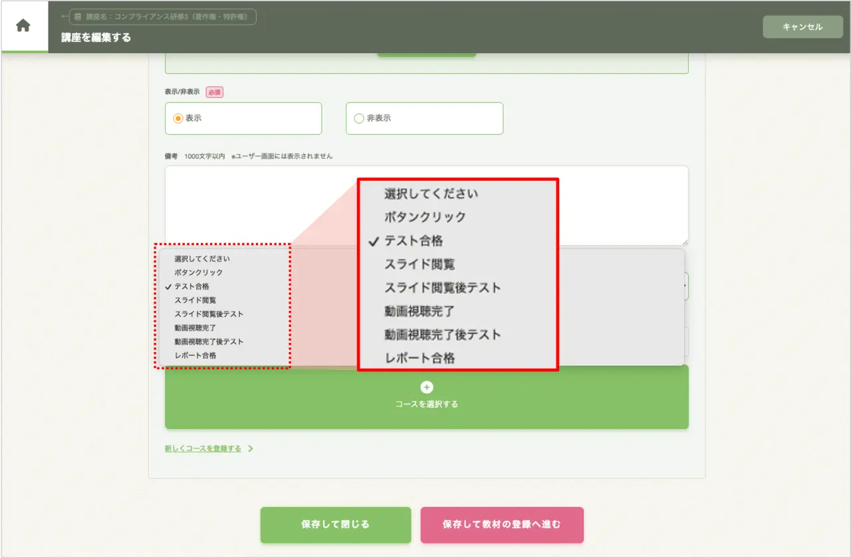The image size is (851, 558).
Task: Select レポート合格 in the small dropdown list
Action: tap(195, 355)
